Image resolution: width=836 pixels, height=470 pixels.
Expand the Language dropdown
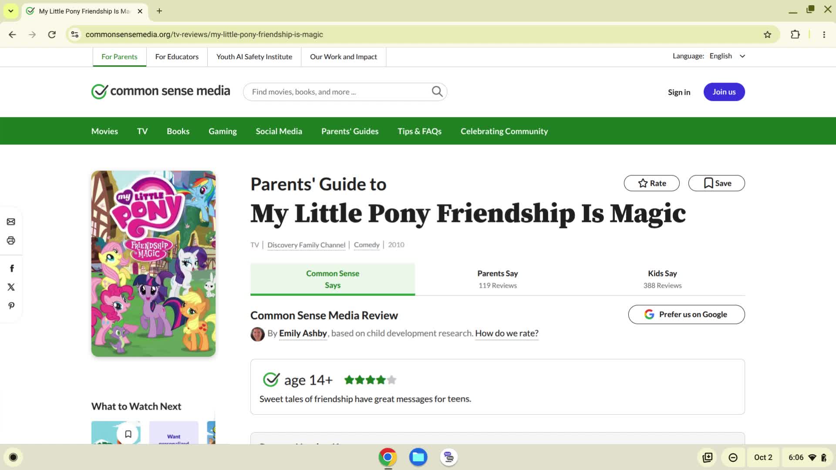coord(727,56)
